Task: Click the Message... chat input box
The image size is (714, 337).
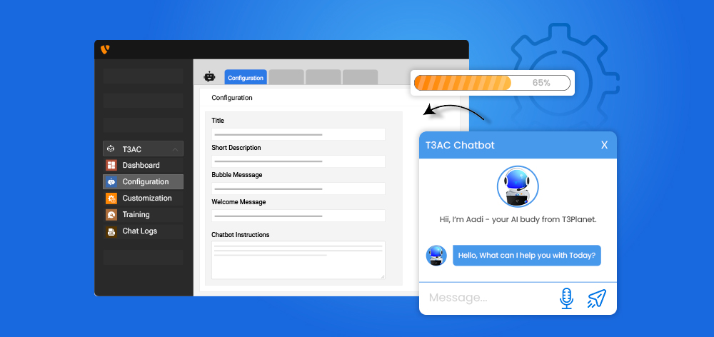Action: pyautogui.click(x=486, y=298)
